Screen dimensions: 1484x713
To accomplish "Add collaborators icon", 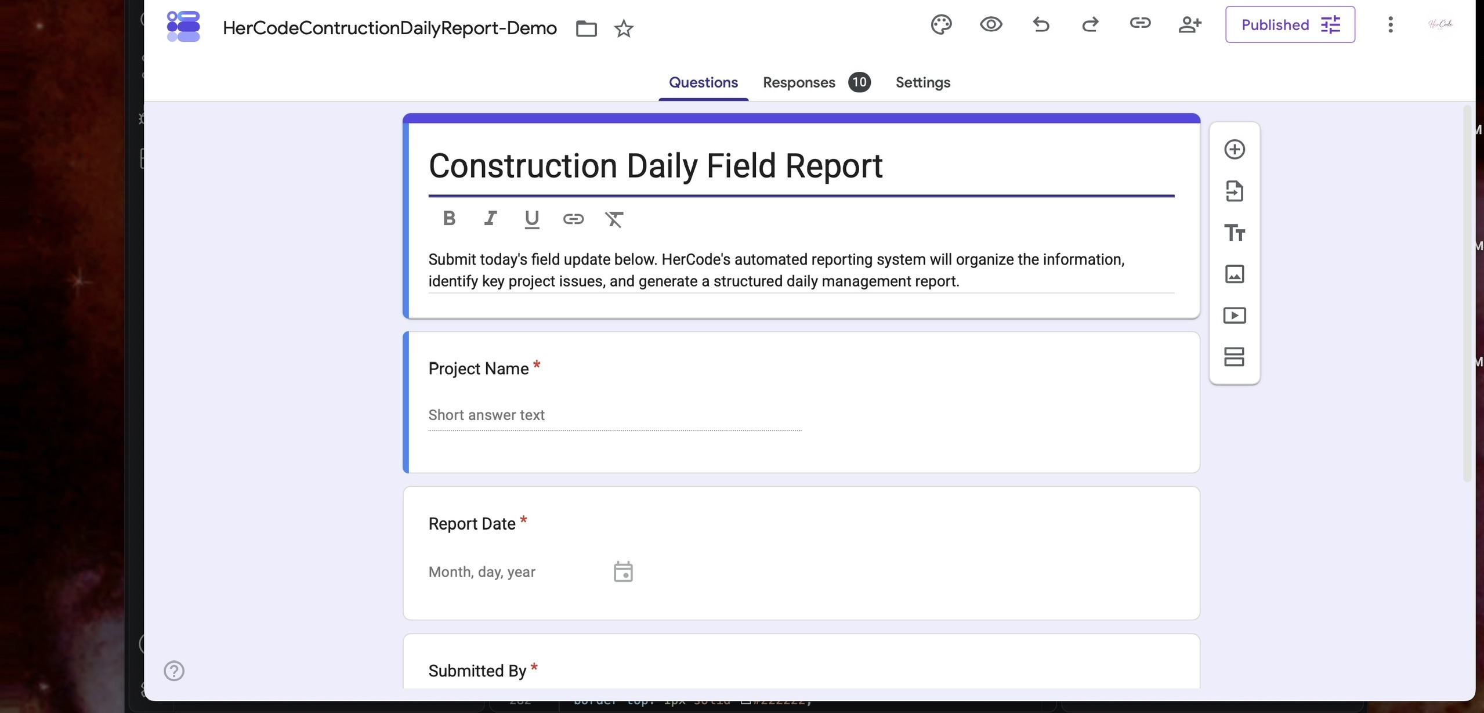I will 1189,24.
